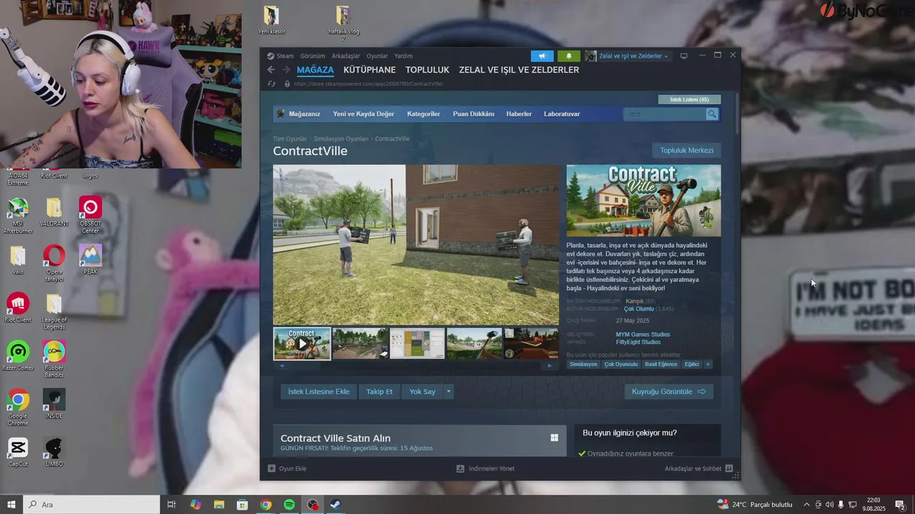Click the Topluluk Merkezi button
The image size is (915, 514).
[686, 150]
